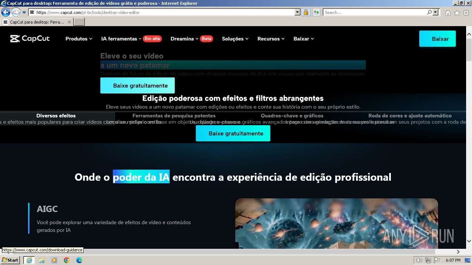This screenshot has height=265, width=472.
Task: Click the space battle video thumbnail
Action: [337, 223]
